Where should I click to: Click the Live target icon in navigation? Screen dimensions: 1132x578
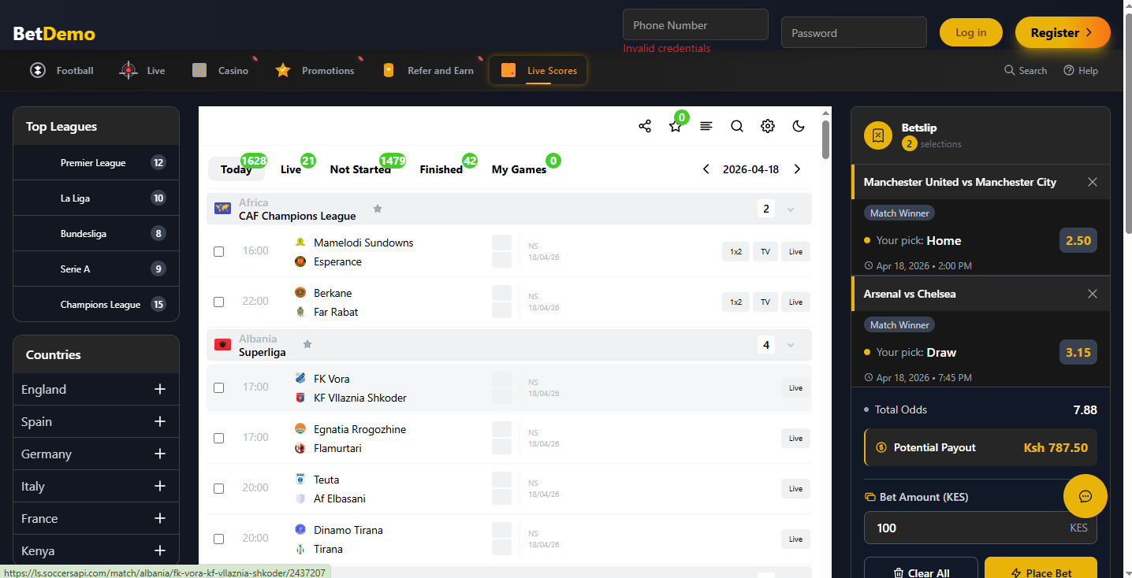click(x=127, y=70)
